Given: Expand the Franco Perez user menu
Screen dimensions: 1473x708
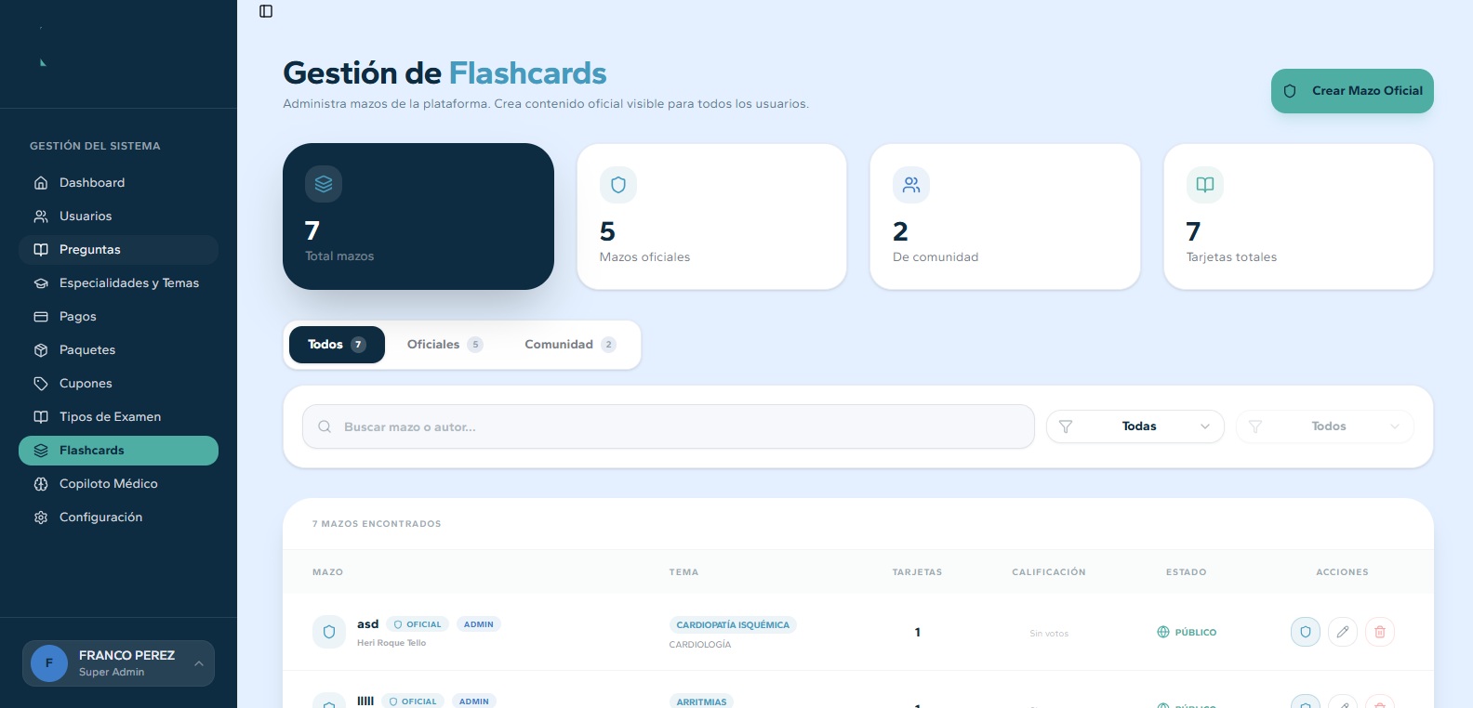Looking at the screenshot, I should coord(118,663).
